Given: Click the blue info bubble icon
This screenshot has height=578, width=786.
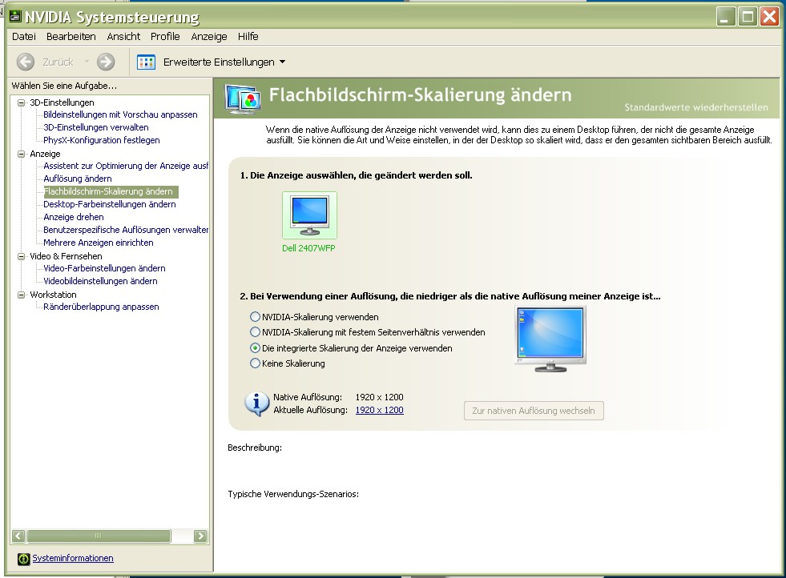Looking at the screenshot, I should click(x=256, y=403).
